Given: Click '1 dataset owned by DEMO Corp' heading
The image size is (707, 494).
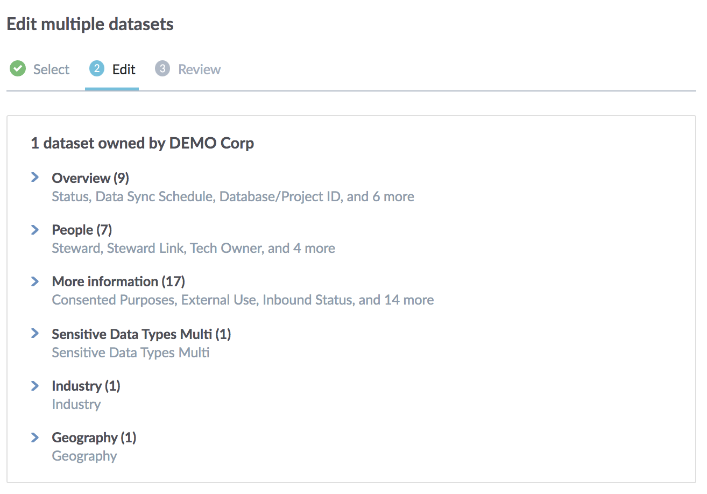Looking at the screenshot, I should 143,143.
